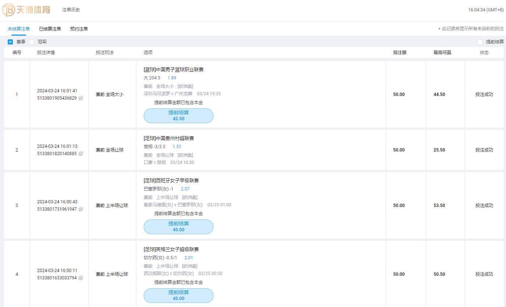This screenshot has height=307, width=506.
Task: Click the 投注玩法 column header
Action: (x=105, y=53)
